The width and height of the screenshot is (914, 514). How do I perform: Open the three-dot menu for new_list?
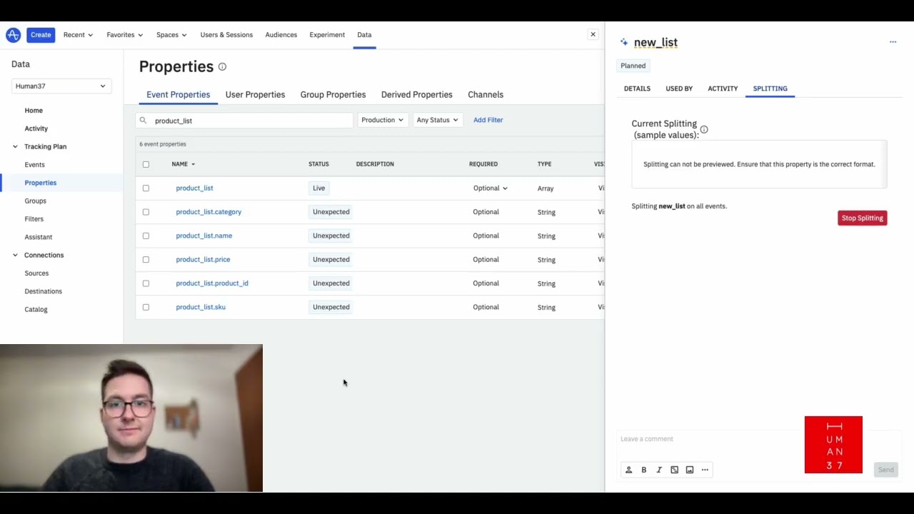[x=893, y=42]
